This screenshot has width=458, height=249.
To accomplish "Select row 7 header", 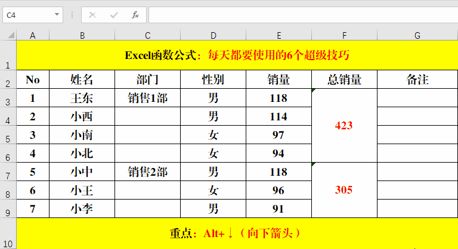I will click(8, 172).
